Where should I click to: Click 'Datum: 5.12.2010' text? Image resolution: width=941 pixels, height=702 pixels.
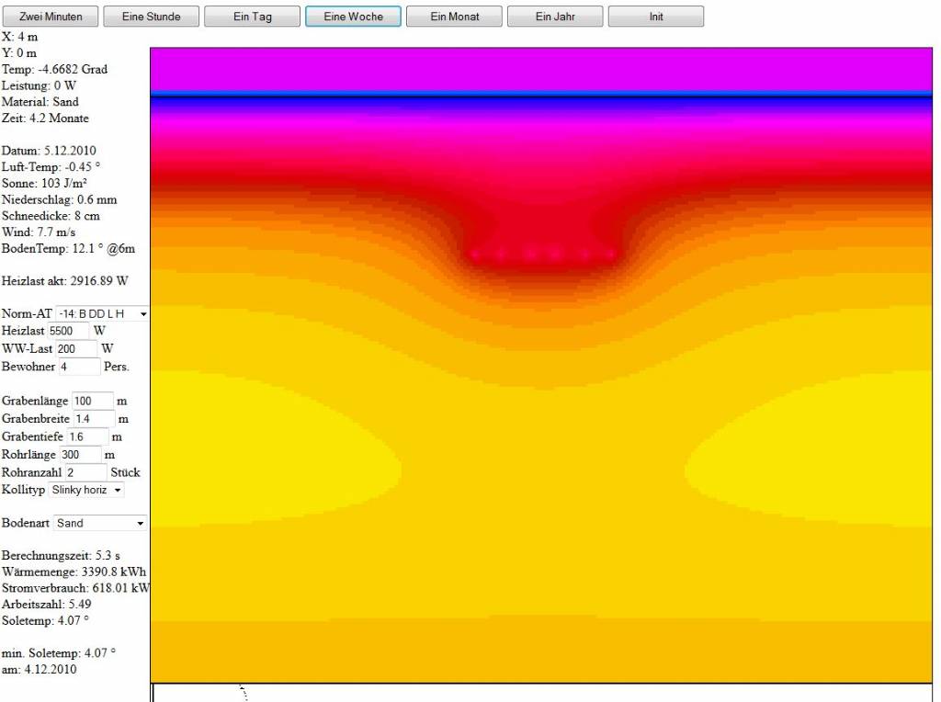49,151
